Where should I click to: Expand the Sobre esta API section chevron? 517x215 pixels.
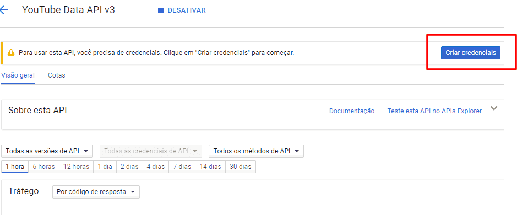coord(493,108)
